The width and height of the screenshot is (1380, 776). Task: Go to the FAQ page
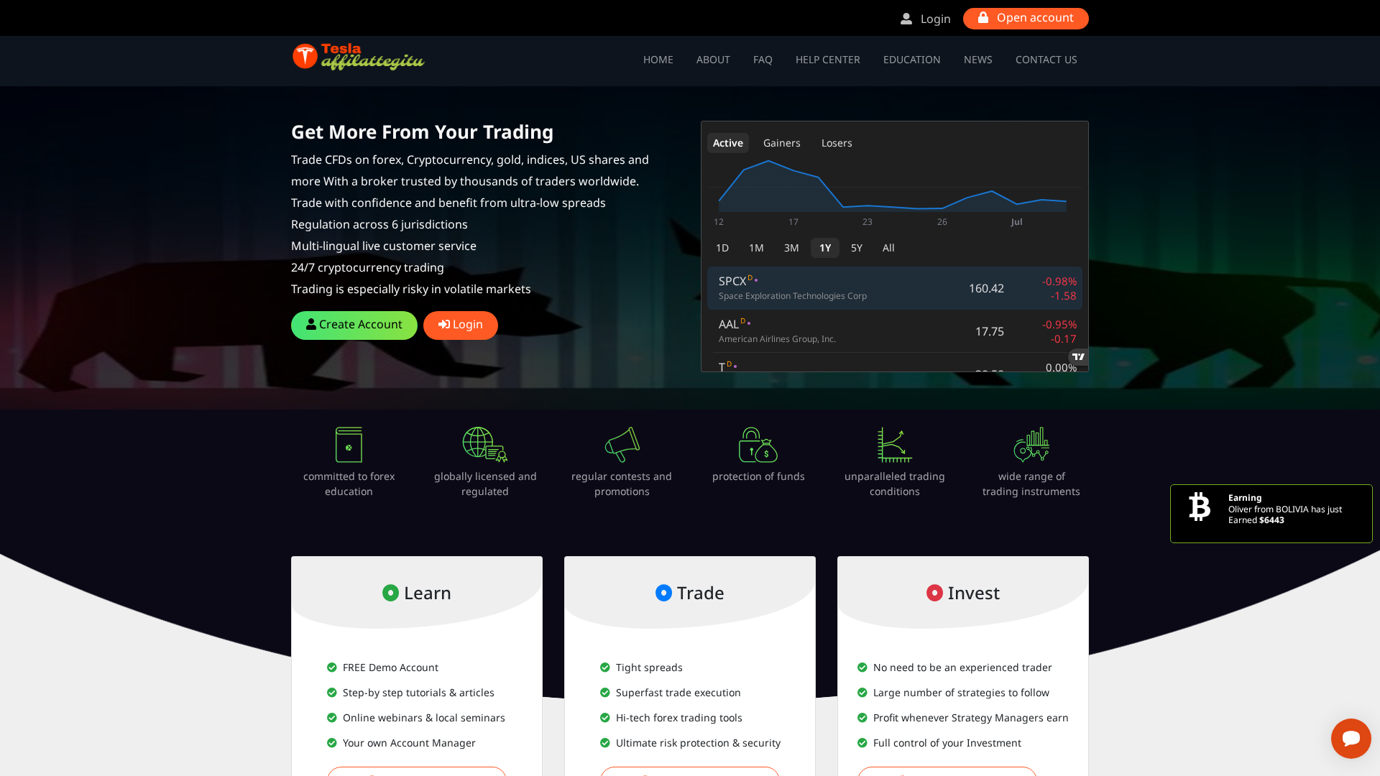[763, 60]
